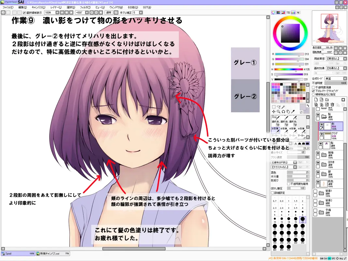Hide the グラデ layer via eye icon
This screenshot has height=261, width=348.
coord(321,134)
